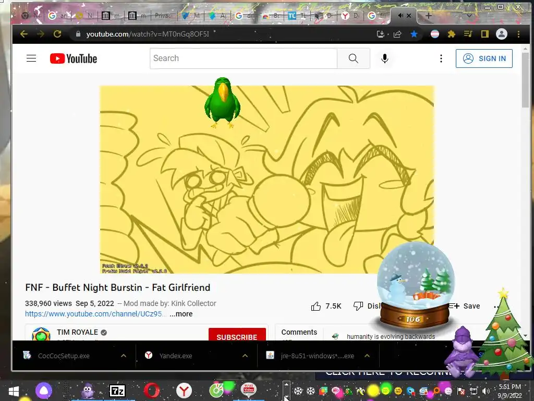Open the YTD Video Downloader taskbar icon
The height and width of the screenshot is (401, 534).
(249, 390)
